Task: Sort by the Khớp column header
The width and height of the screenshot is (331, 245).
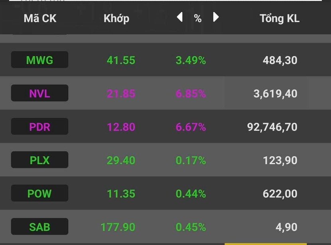Action: [x=116, y=18]
